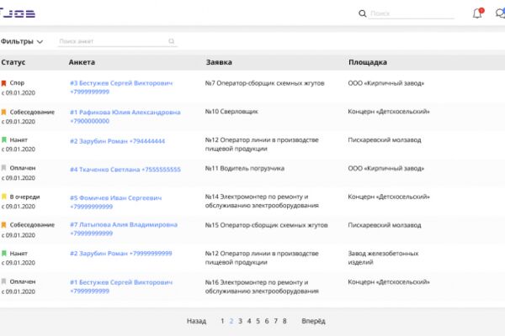Open the notifications bell icon
This screenshot has width=505, height=336.
click(x=477, y=13)
